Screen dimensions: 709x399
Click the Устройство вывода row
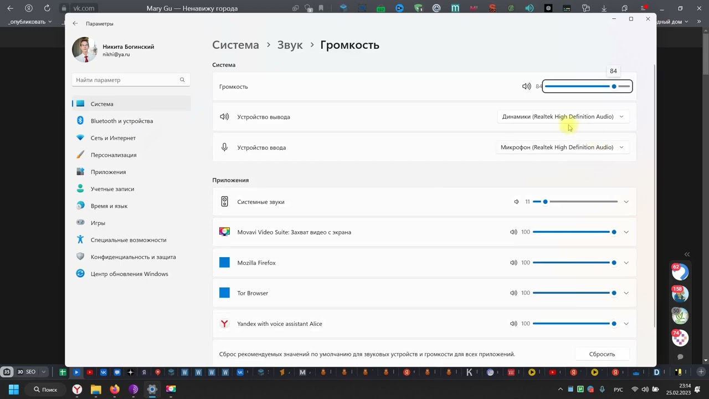[424, 117]
